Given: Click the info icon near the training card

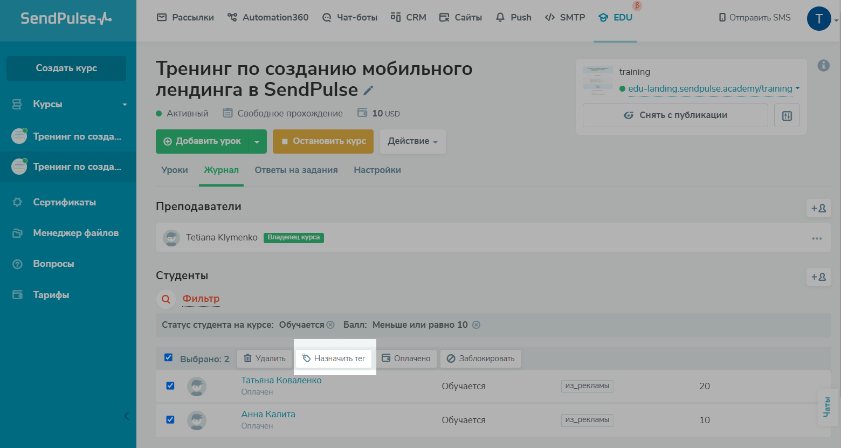Looking at the screenshot, I should [x=823, y=66].
